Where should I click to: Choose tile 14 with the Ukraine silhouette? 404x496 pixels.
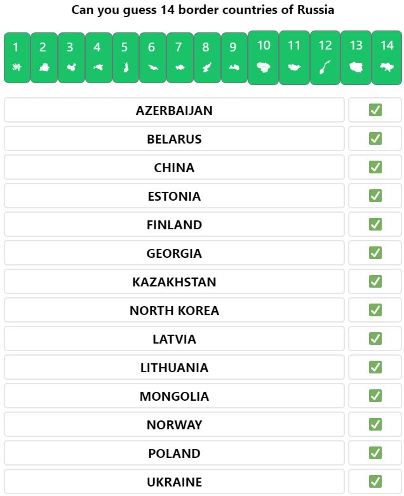[387, 58]
